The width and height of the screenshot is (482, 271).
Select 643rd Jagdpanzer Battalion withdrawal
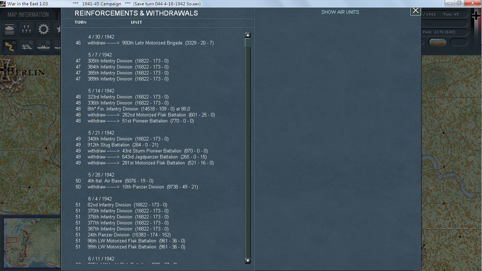(x=147, y=157)
